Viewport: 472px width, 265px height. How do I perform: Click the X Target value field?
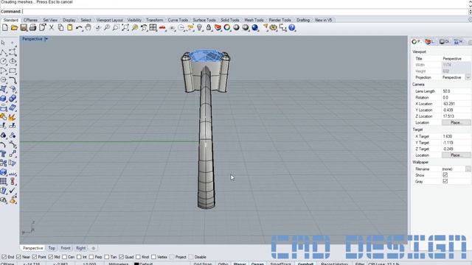click(x=456, y=136)
